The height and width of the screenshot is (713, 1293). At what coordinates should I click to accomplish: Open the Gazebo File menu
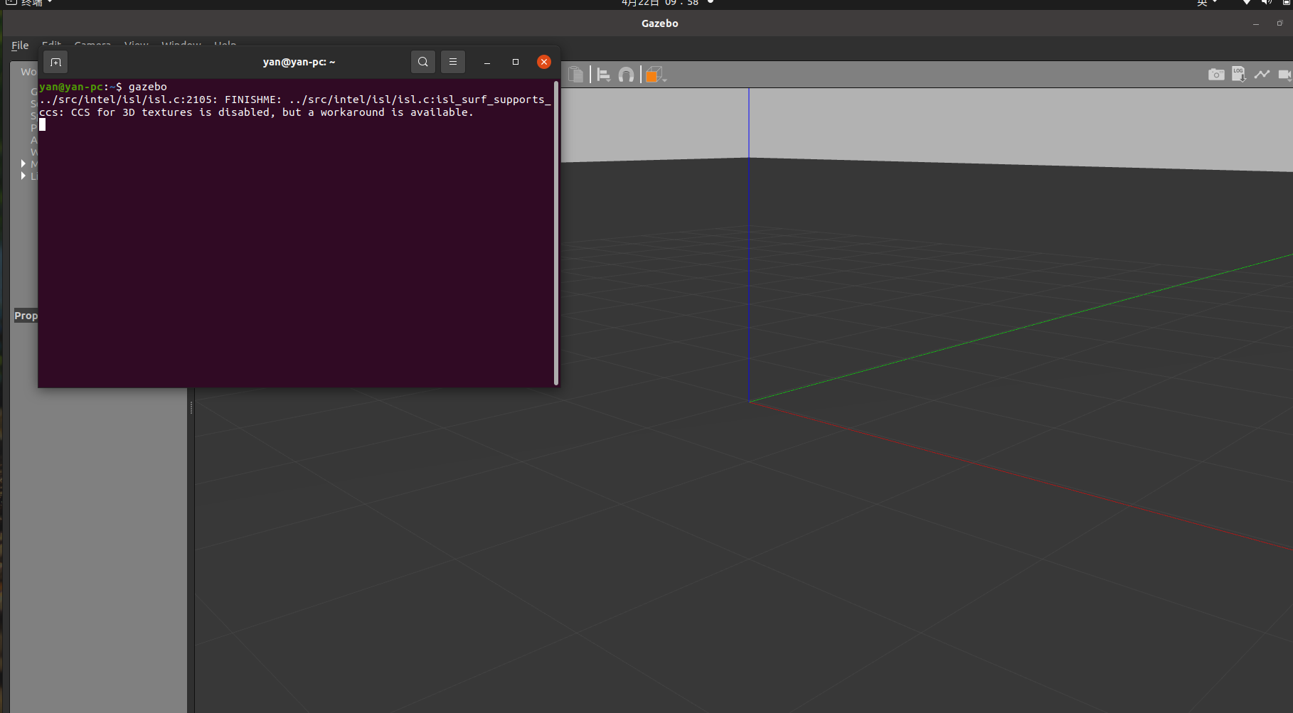click(20, 45)
